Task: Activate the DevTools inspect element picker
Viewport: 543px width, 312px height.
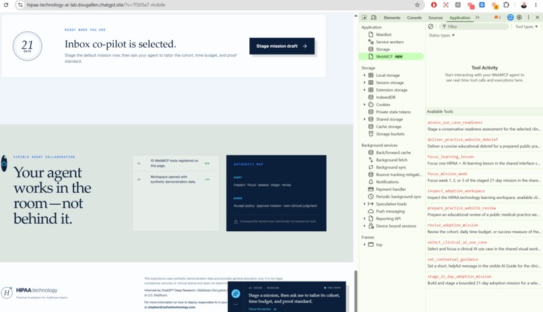Action: click(364, 18)
